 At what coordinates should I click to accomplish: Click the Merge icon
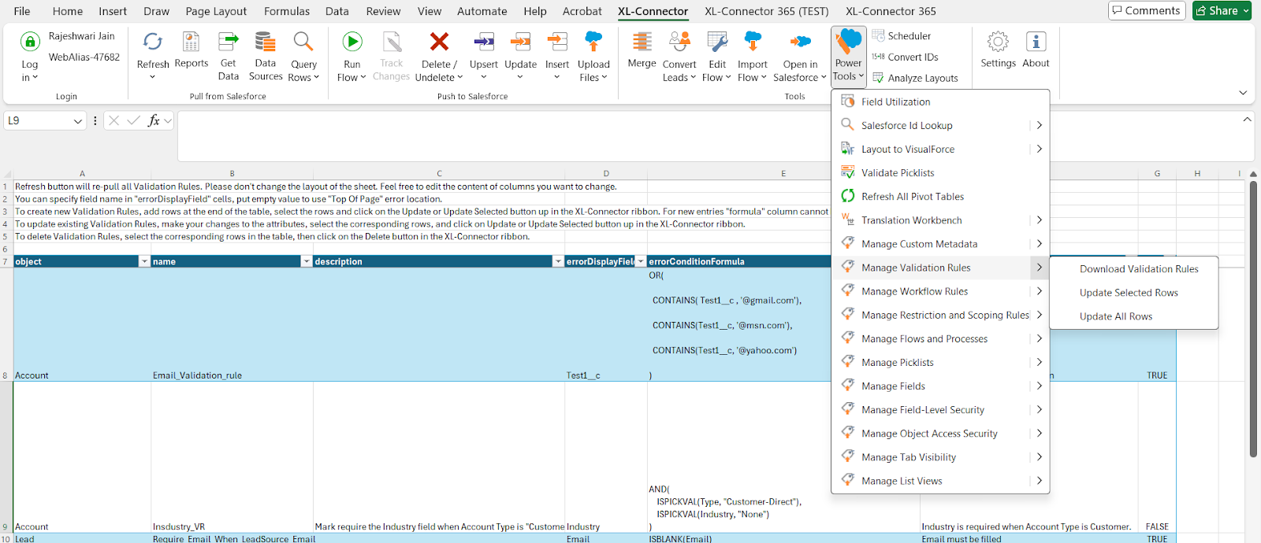642,42
